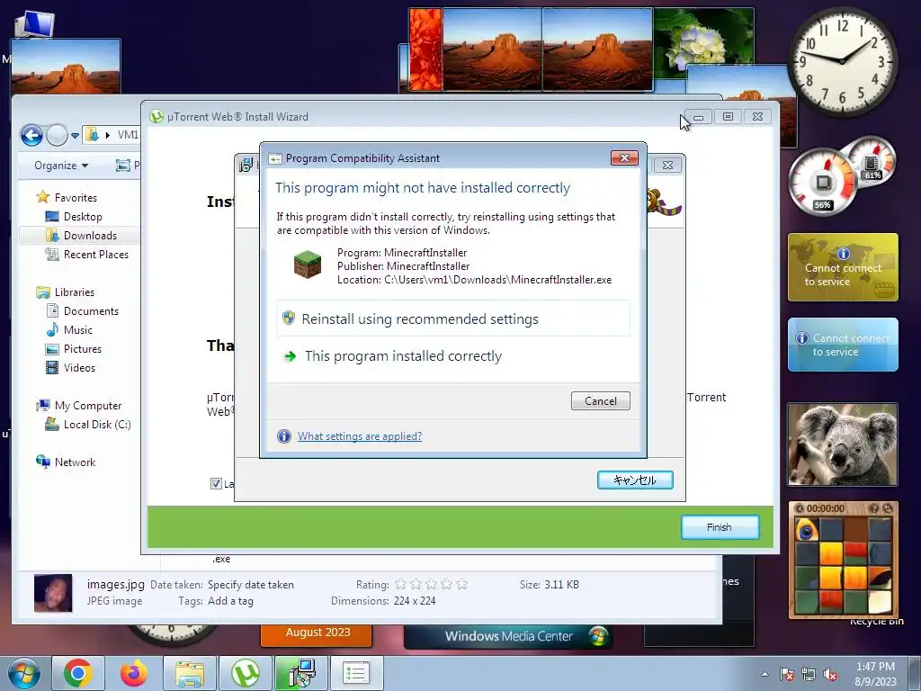Image resolution: width=921 pixels, height=691 pixels.
Task: Switch to µTorrent taskbar icon
Action: click(x=246, y=673)
